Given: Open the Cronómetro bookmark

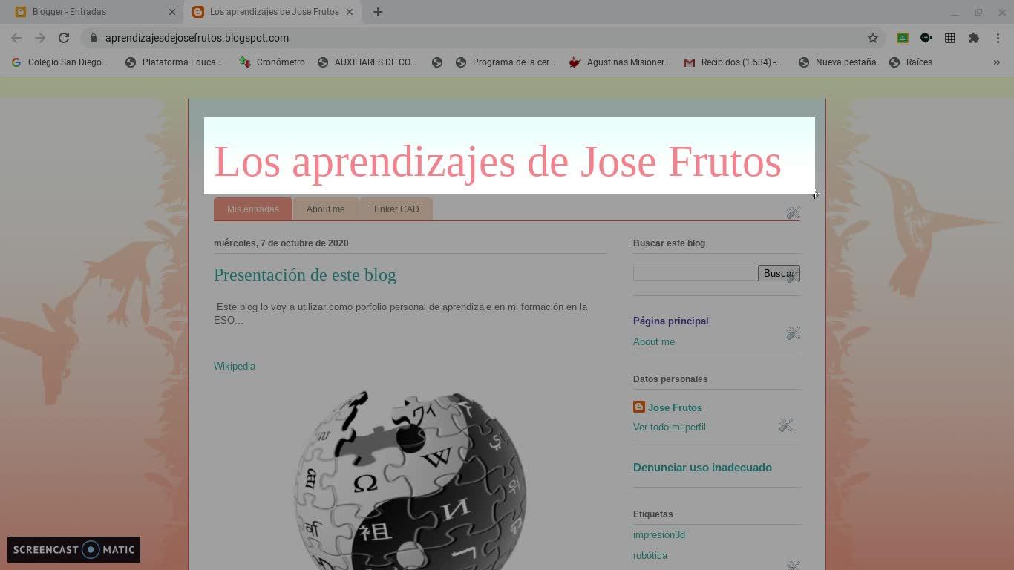Looking at the screenshot, I should (x=272, y=62).
